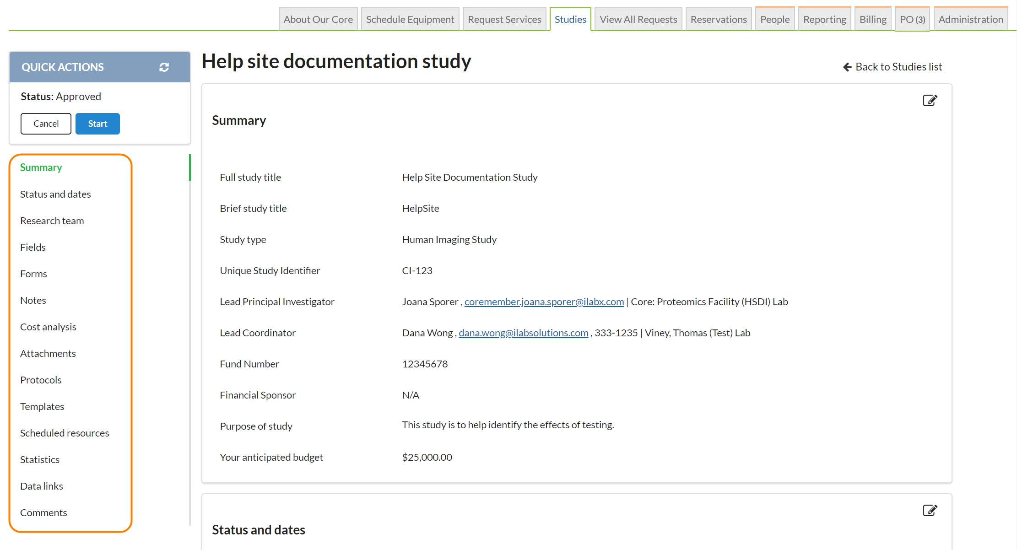
Task: Click the edit icon in Summary panel
Action: [x=930, y=100]
